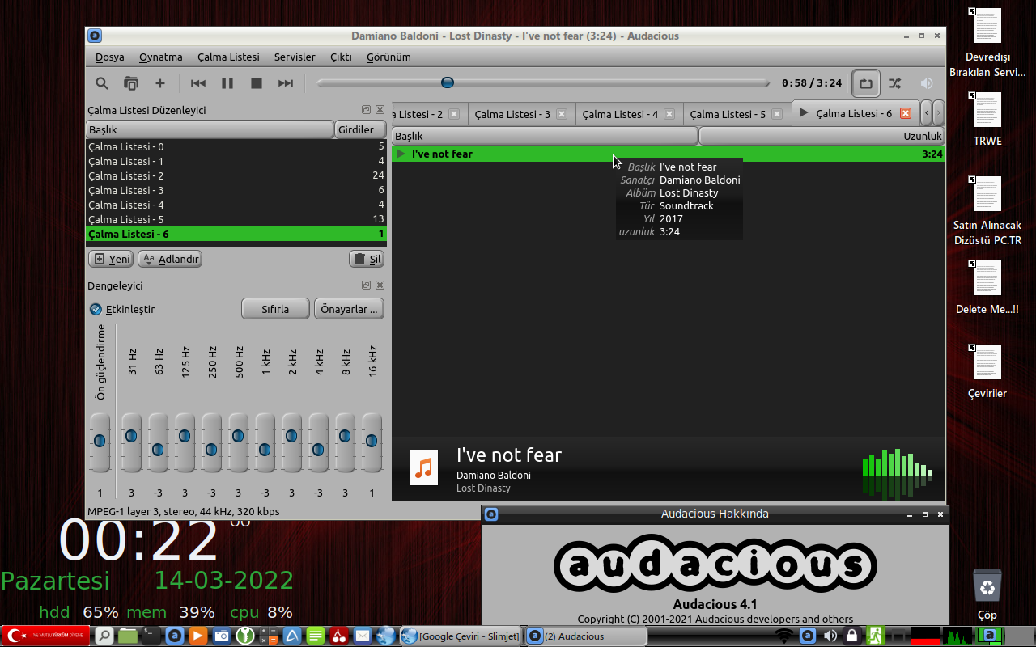Click the Sil delete playlist button
Image resolution: width=1036 pixels, height=647 pixels.
pos(367,259)
